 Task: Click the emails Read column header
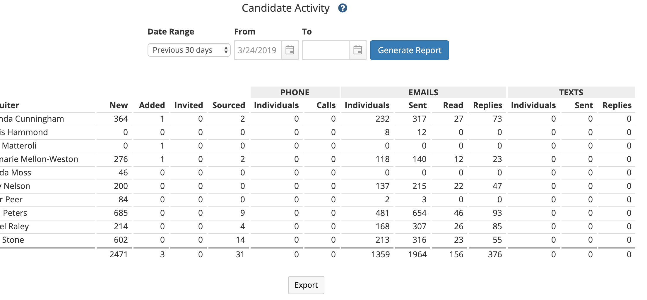click(x=453, y=105)
